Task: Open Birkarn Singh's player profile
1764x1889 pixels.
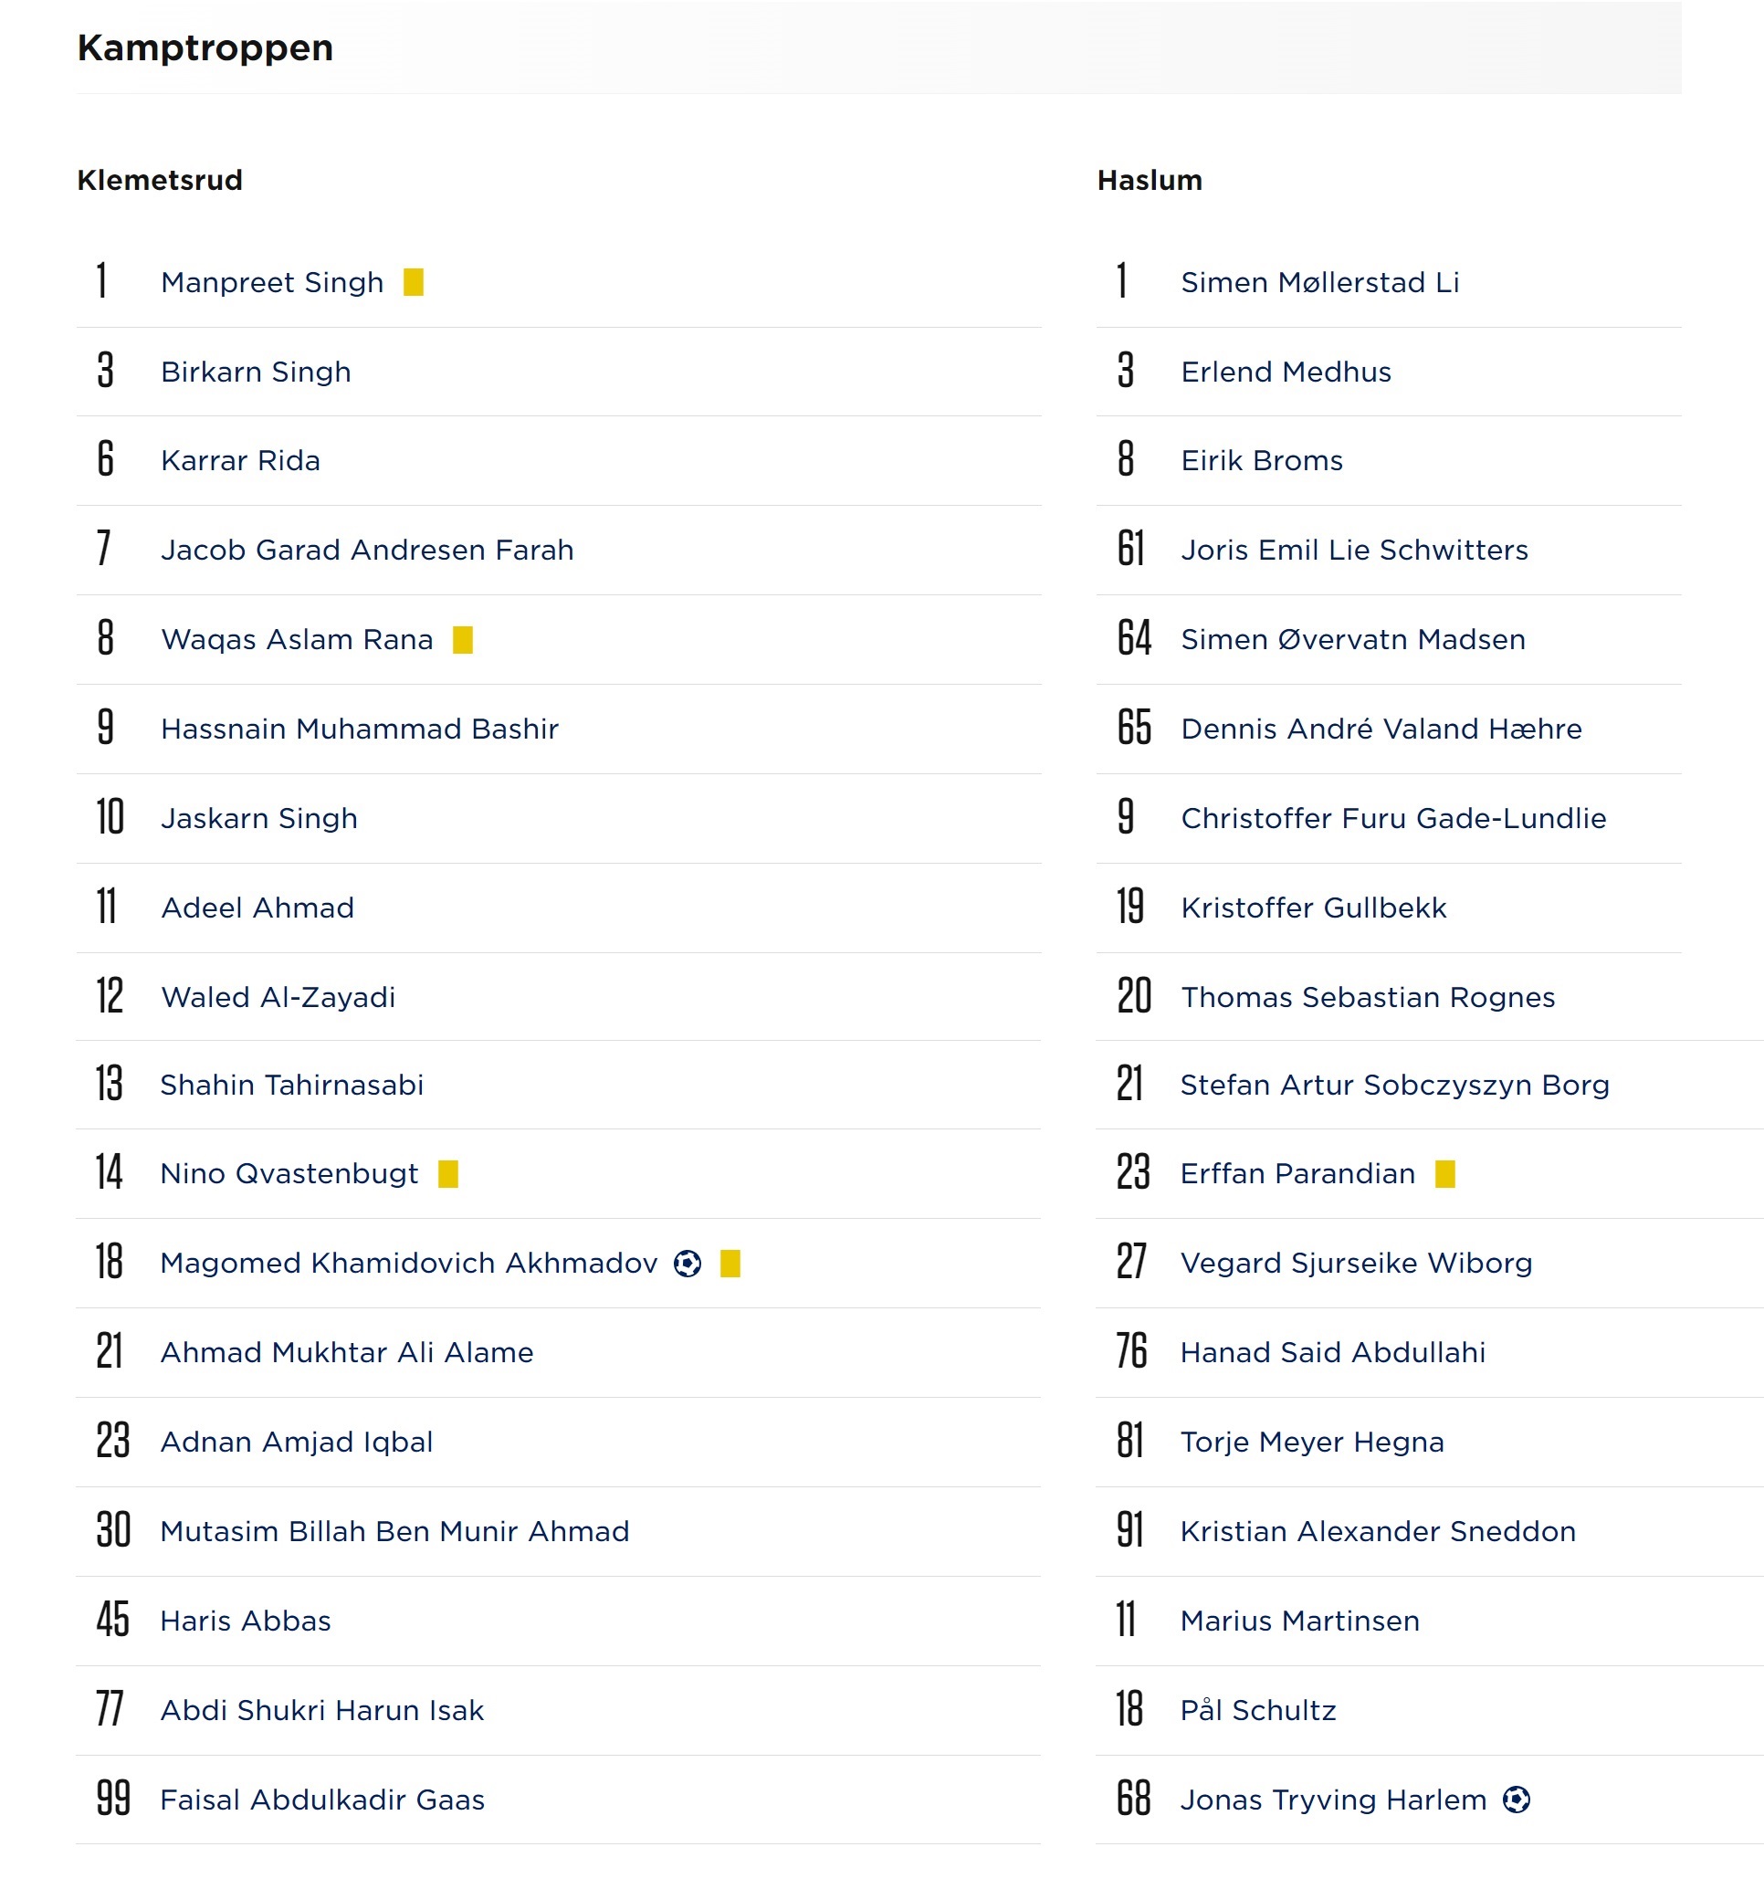Action: click(x=256, y=372)
